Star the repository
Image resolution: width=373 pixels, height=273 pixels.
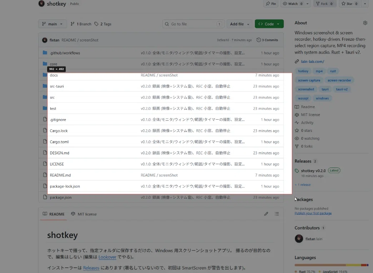(349, 4)
